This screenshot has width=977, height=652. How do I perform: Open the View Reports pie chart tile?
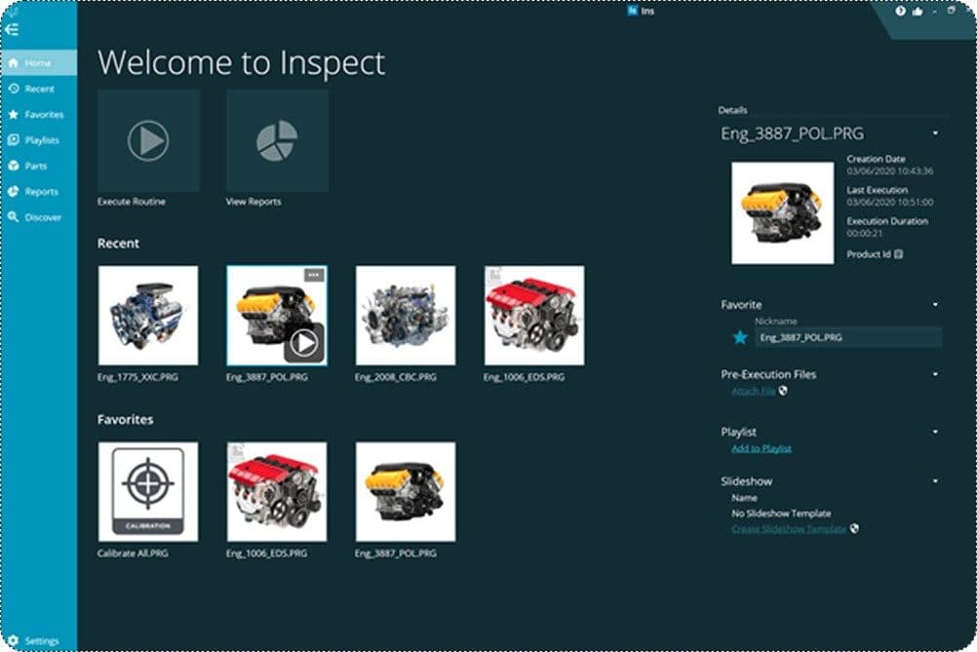pos(277,141)
